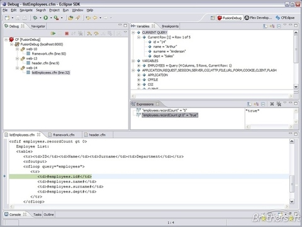Open the Breakpoints tab

pyautogui.click(x=170, y=26)
